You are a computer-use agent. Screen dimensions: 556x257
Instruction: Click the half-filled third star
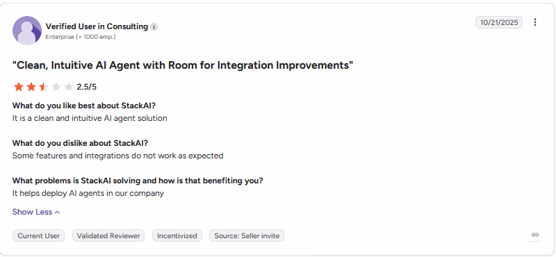[x=44, y=87]
